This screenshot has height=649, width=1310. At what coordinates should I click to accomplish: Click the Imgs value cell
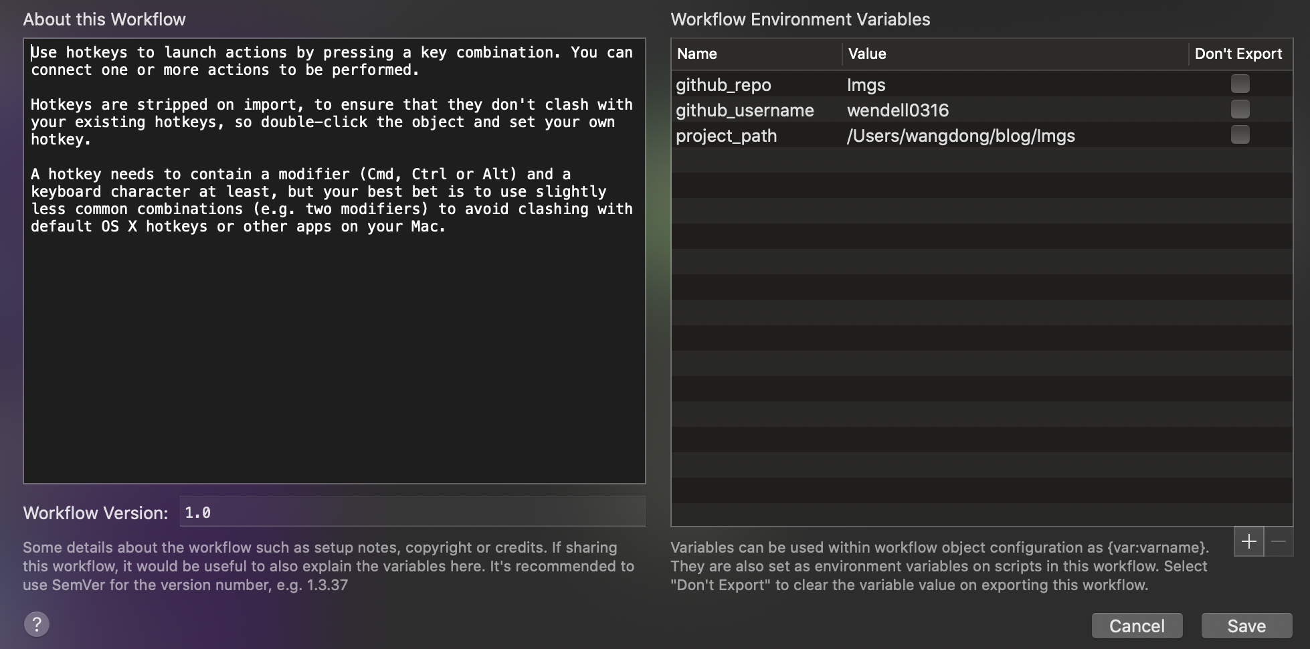tap(866, 85)
